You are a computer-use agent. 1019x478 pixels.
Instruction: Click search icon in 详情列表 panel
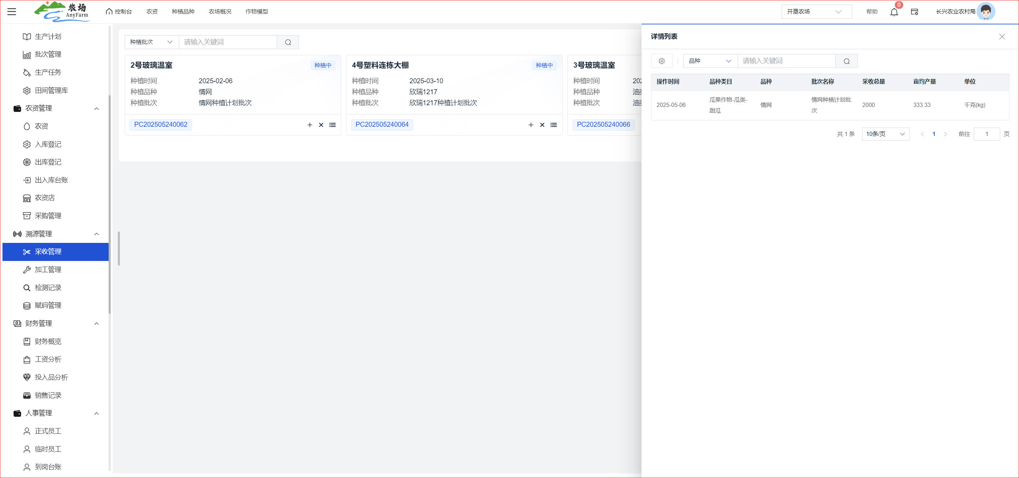847,61
